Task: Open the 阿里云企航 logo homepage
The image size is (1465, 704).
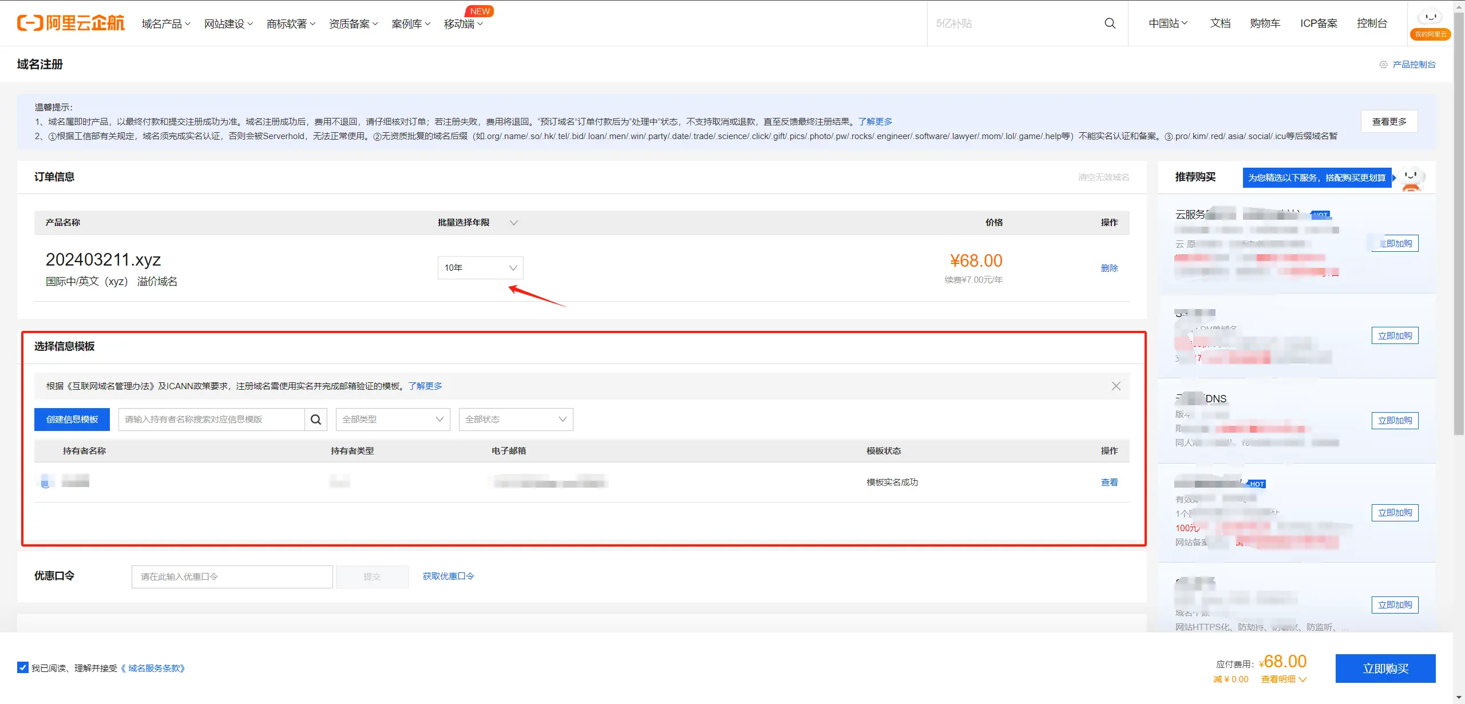Action: 70,23
